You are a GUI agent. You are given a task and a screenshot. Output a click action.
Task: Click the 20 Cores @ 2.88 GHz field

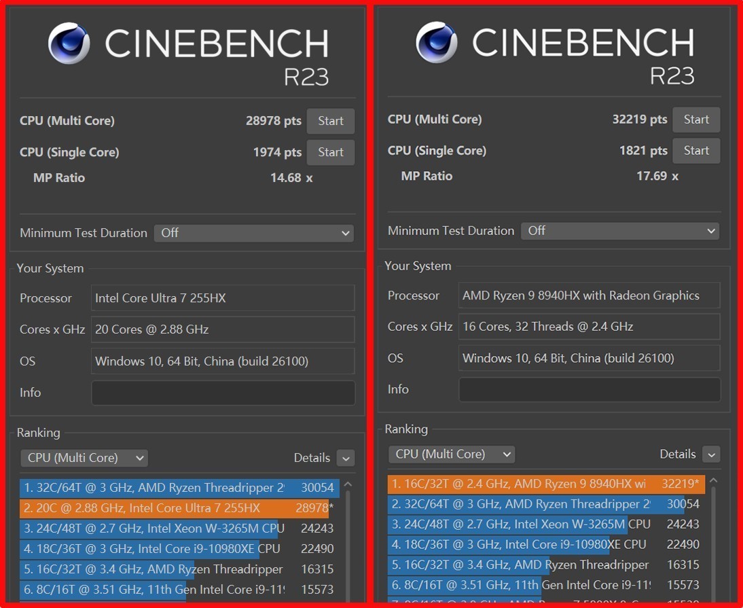223,329
